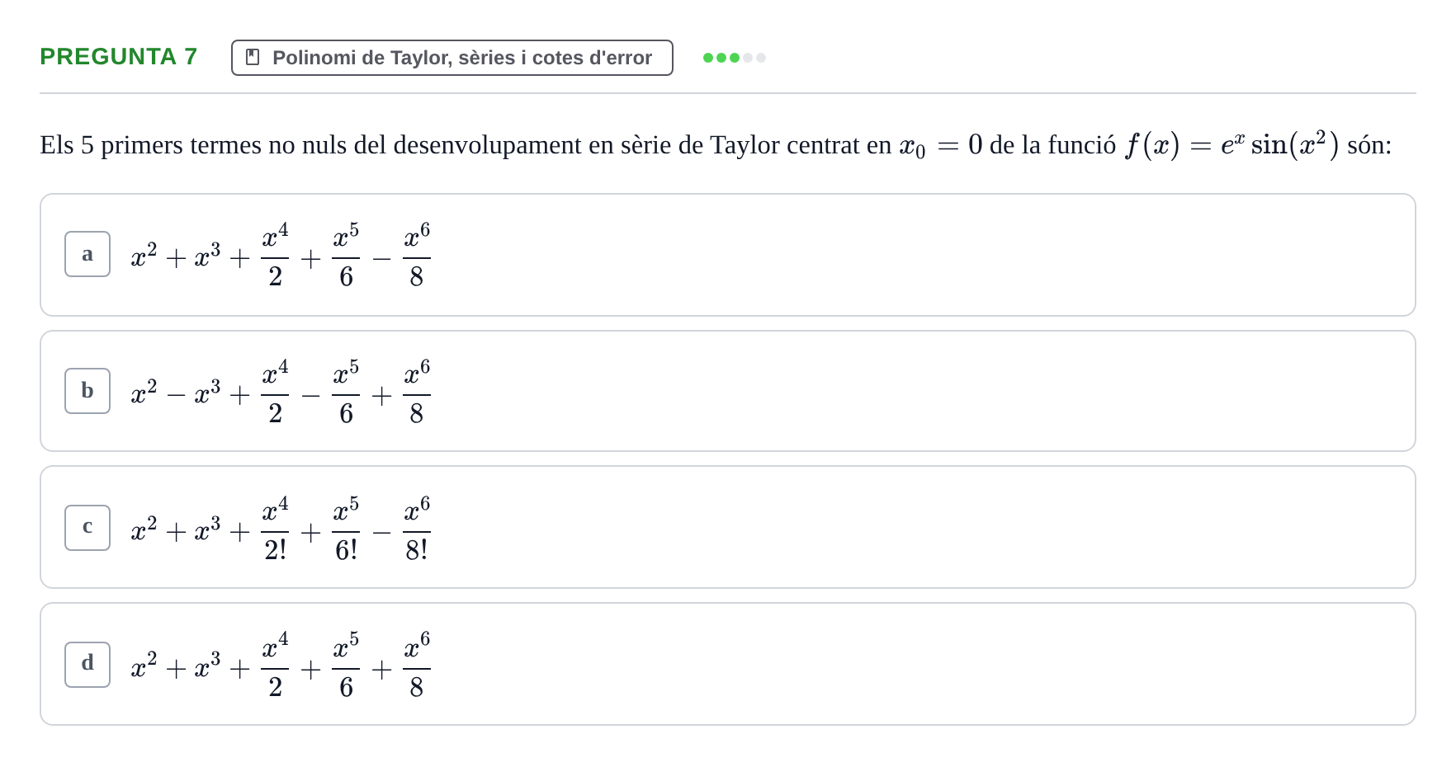
Task: Click the second green difficulty dot
Action: (x=721, y=58)
